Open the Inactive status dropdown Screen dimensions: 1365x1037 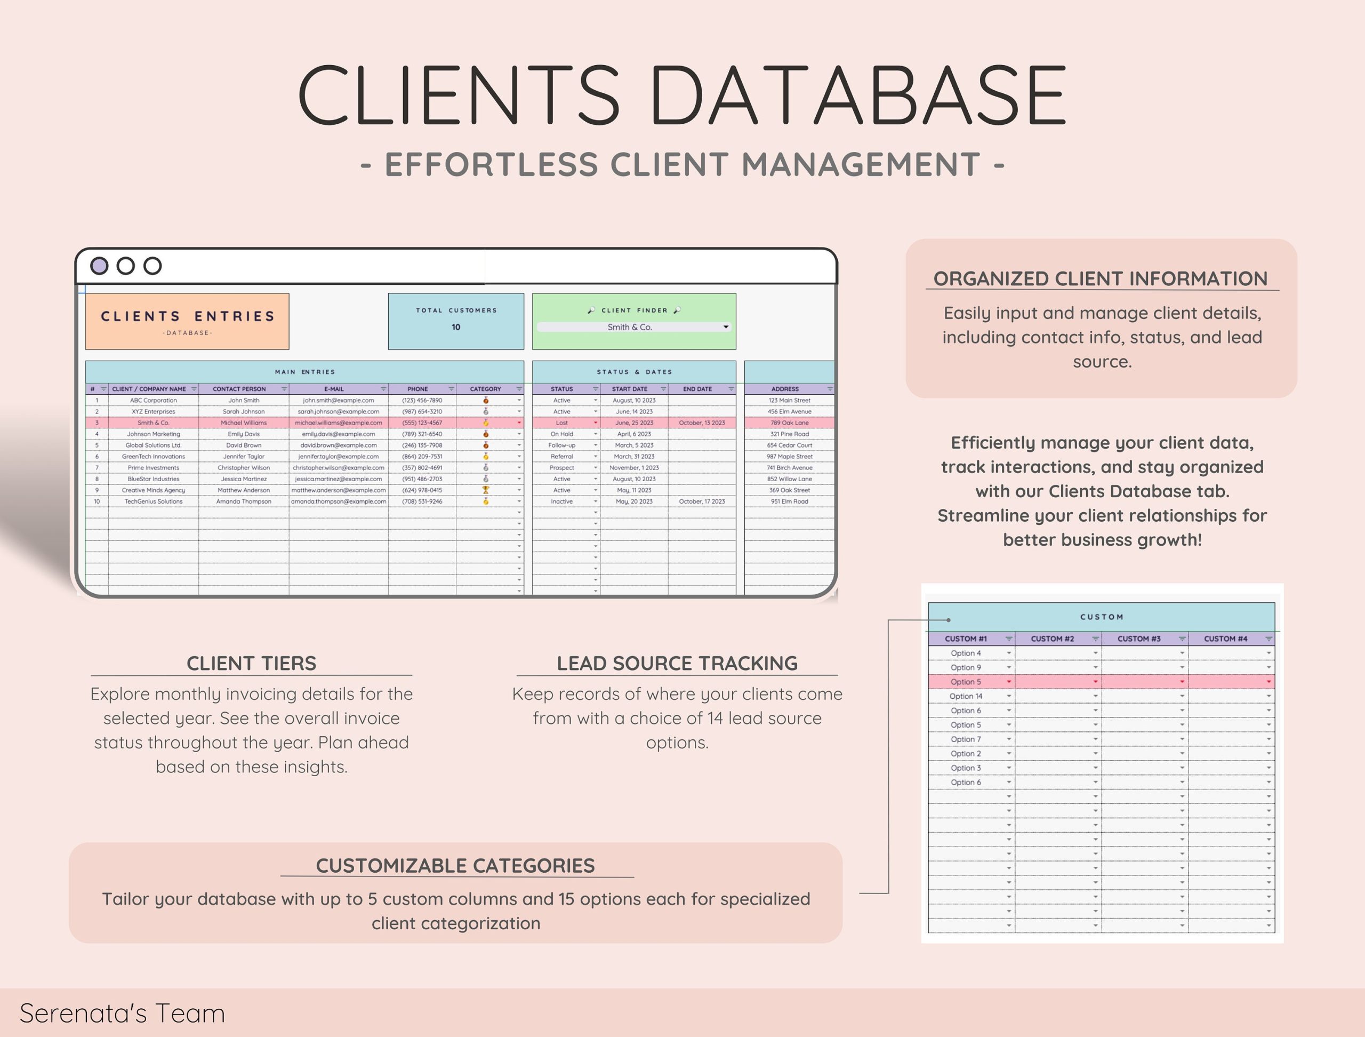coord(596,501)
